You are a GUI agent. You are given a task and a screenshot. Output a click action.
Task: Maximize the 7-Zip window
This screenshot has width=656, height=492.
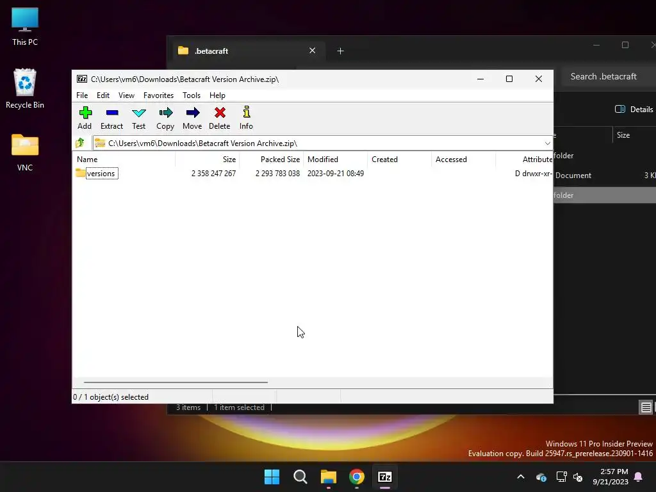[509, 79]
